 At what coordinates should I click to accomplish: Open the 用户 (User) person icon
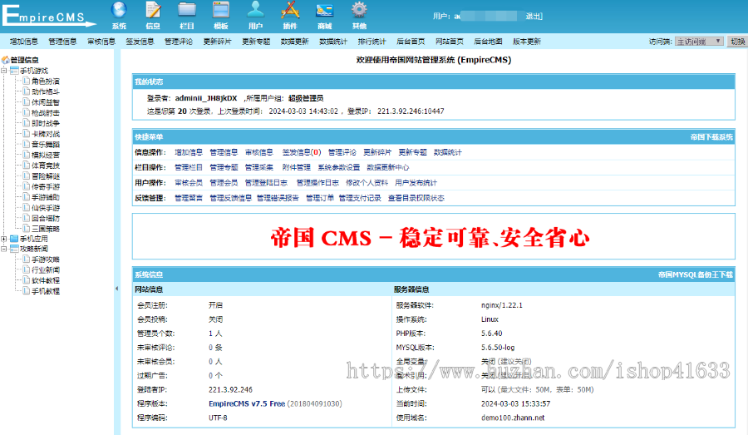[255, 10]
